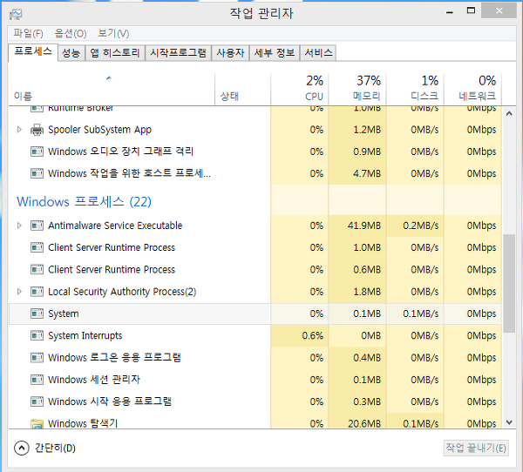Viewport: 523px width, 472px height.
Task: Select the Windows 로그온 응용 프로그램 name
Action: coord(114,357)
